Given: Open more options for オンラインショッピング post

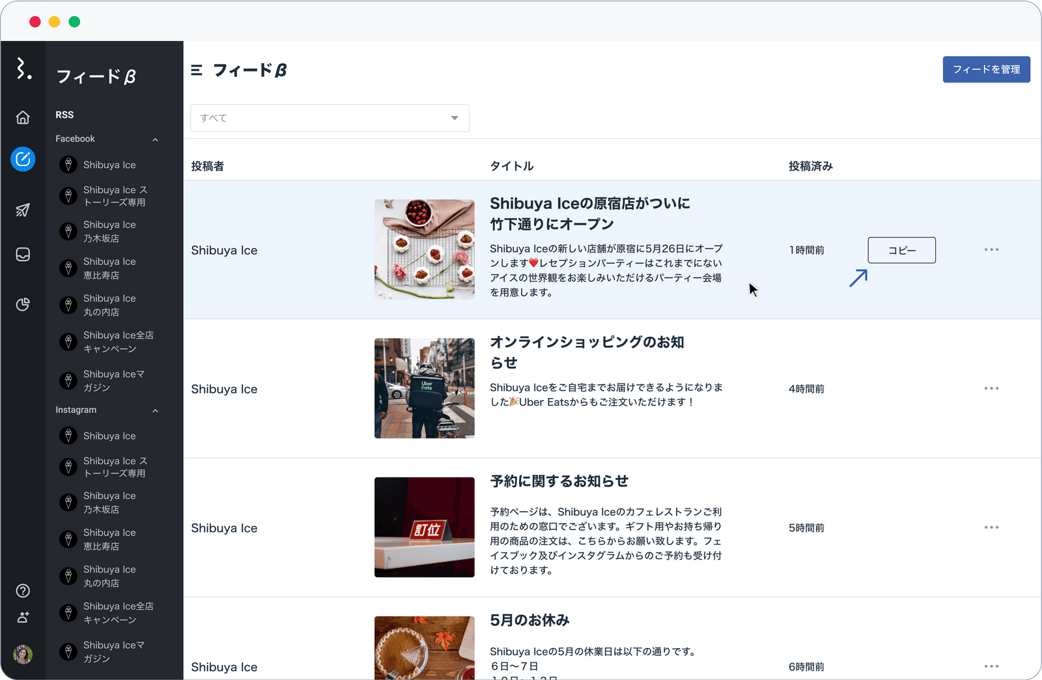Looking at the screenshot, I should pyautogui.click(x=991, y=389).
